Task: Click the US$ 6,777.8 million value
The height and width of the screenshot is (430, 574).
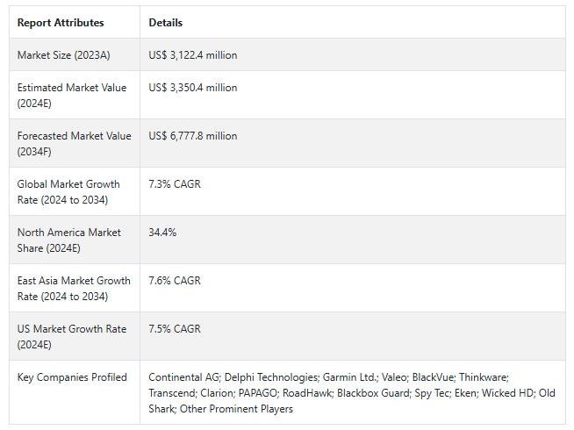Action: click(193, 136)
